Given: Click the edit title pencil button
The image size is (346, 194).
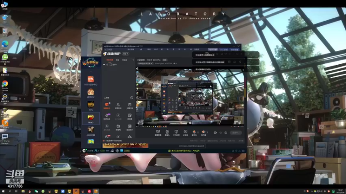Looking at the screenshot, I should point(152,63).
